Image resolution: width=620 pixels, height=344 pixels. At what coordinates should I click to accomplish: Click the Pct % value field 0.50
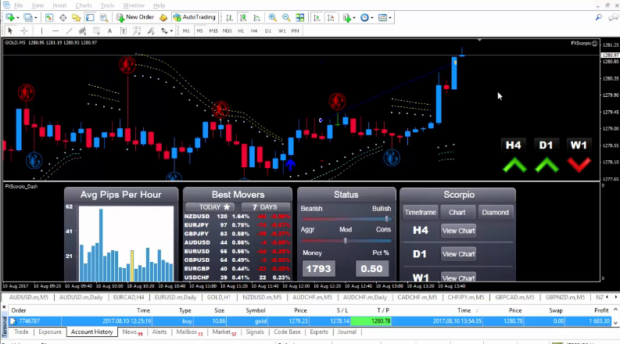371,269
